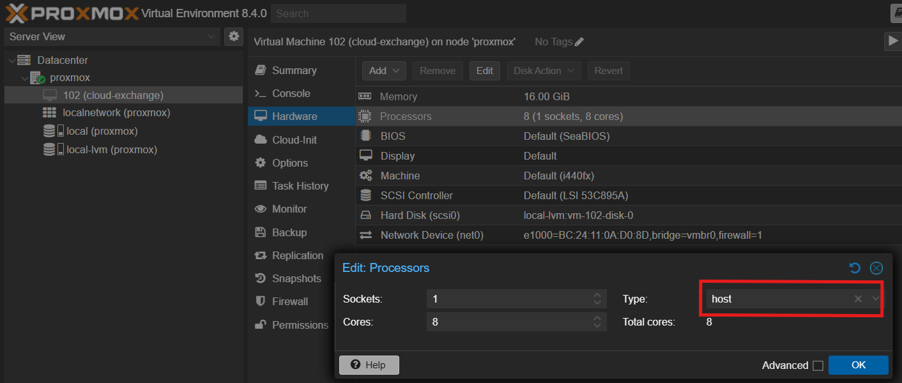This screenshot has height=383, width=902.
Task: Open the Server View gear settings
Action: click(x=234, y=36)
